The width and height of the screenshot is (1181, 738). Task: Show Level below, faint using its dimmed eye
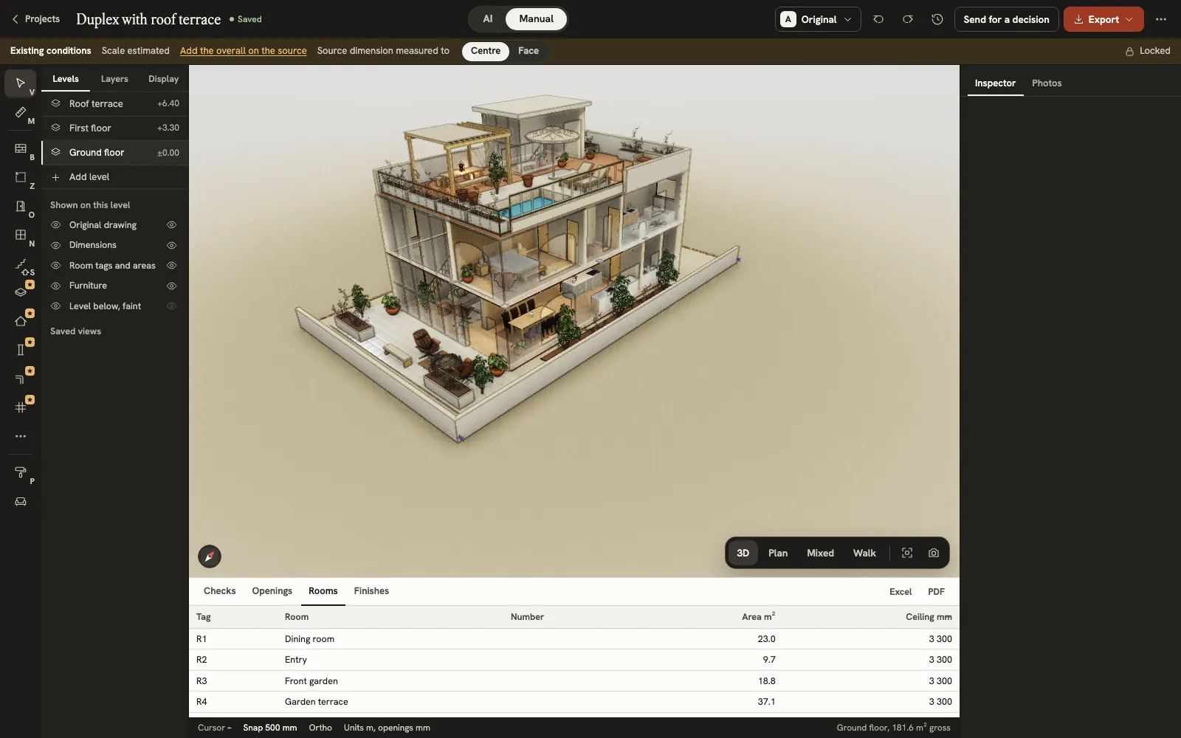[171, 306]
